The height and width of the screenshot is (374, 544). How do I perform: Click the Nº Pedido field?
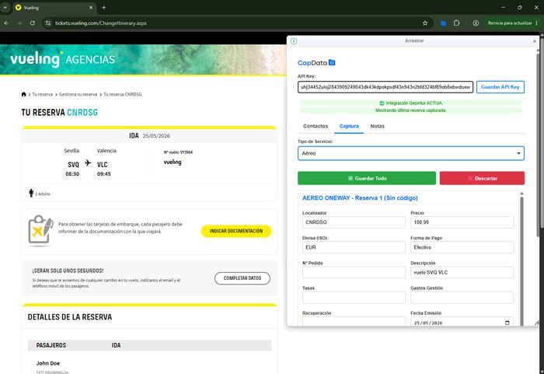pyautogui.click(x=354, y=272)
